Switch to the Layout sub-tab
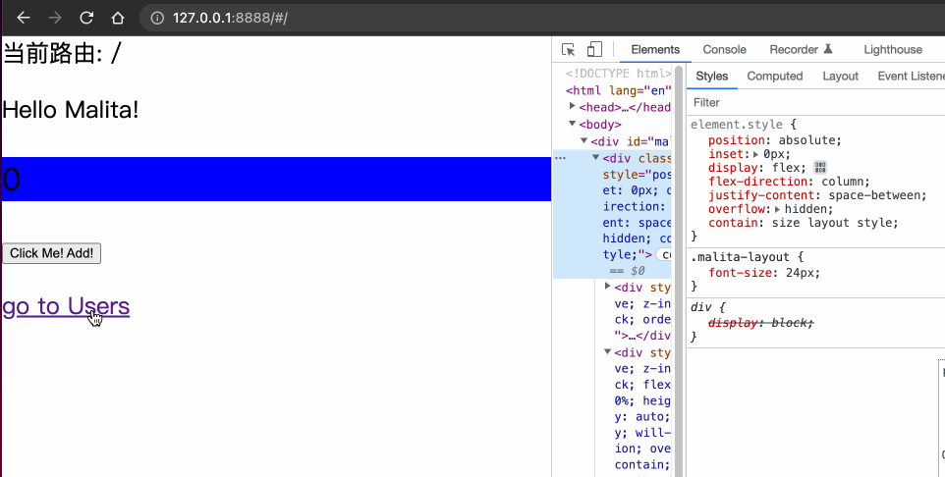This screenshot has height=477, width=945. [840, 77]
